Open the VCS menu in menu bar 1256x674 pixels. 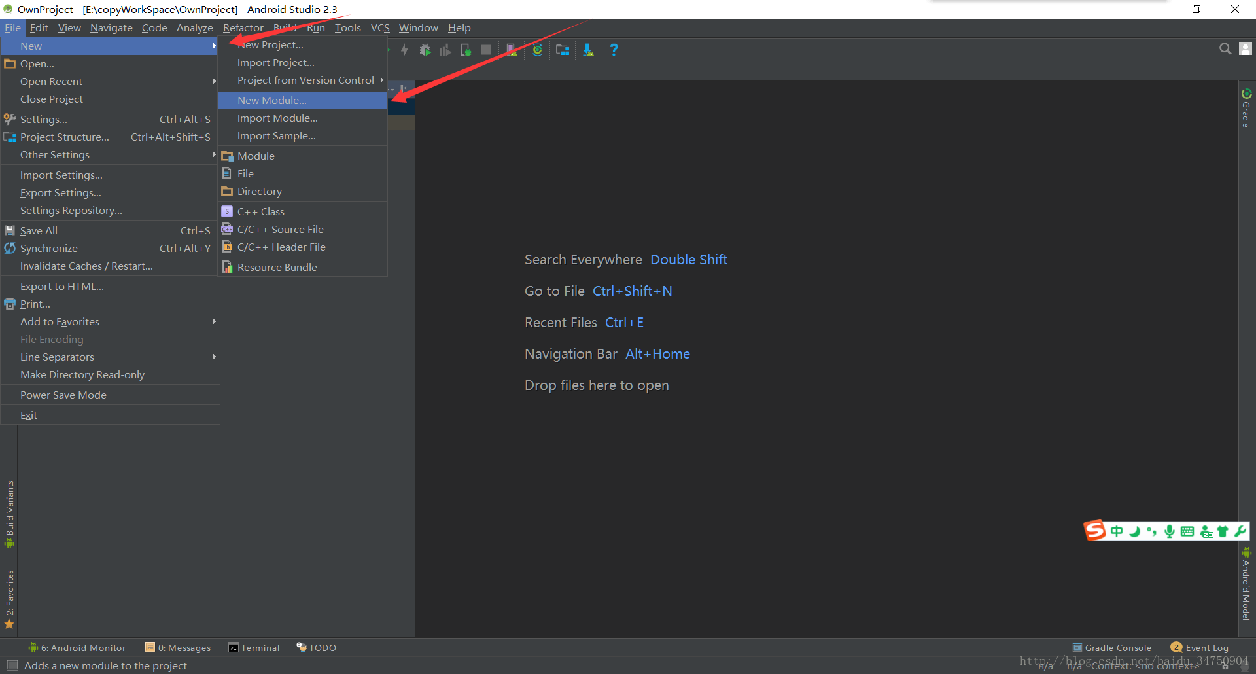coord(380,27)
